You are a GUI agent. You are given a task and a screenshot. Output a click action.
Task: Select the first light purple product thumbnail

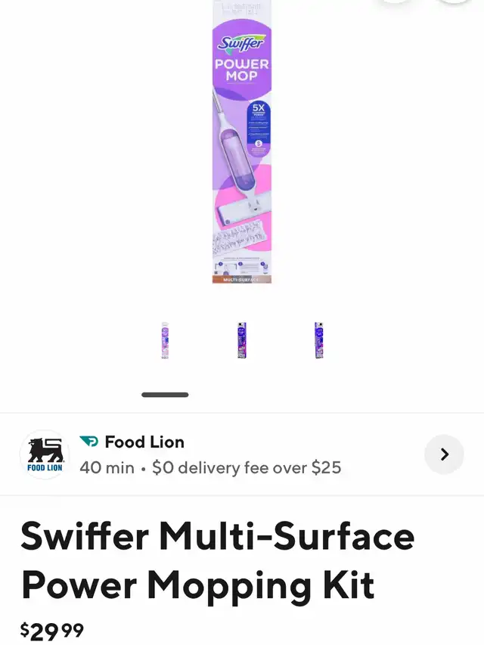(x=165, y=340)
